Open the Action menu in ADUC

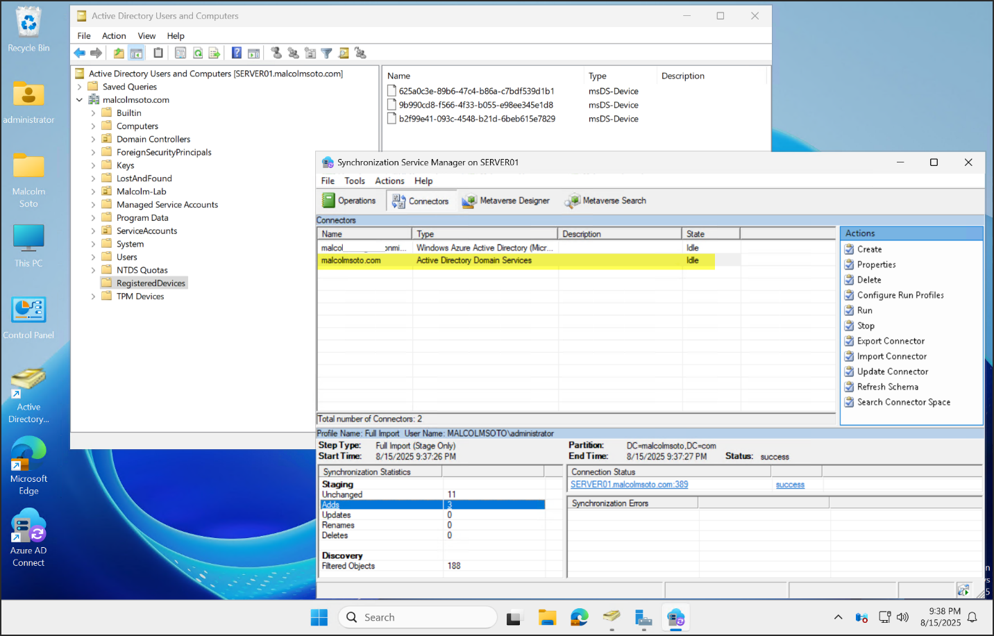point(114,35)
